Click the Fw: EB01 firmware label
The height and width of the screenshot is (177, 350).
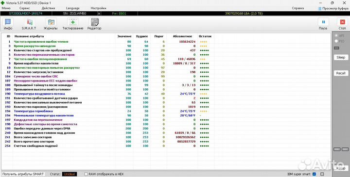(119, 14)
